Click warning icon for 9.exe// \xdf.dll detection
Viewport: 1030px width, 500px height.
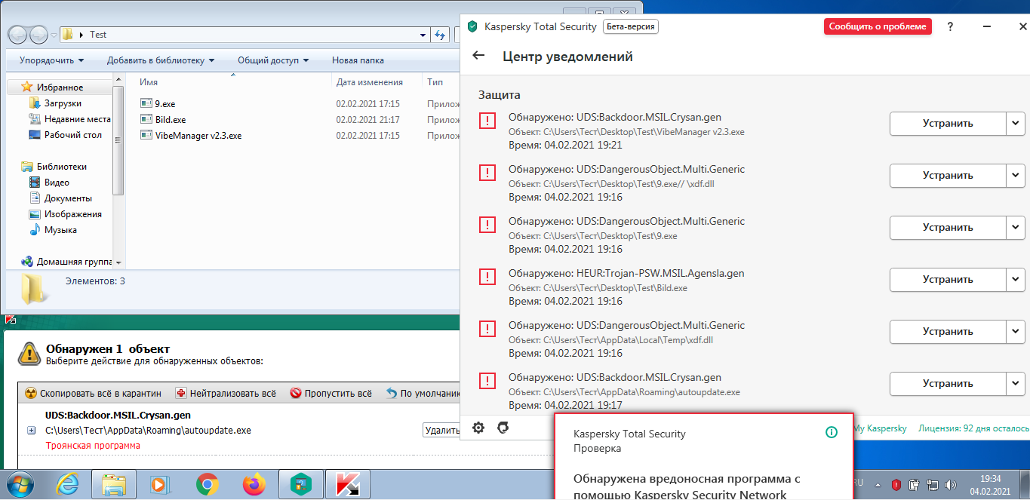click(x=487, y=173)
